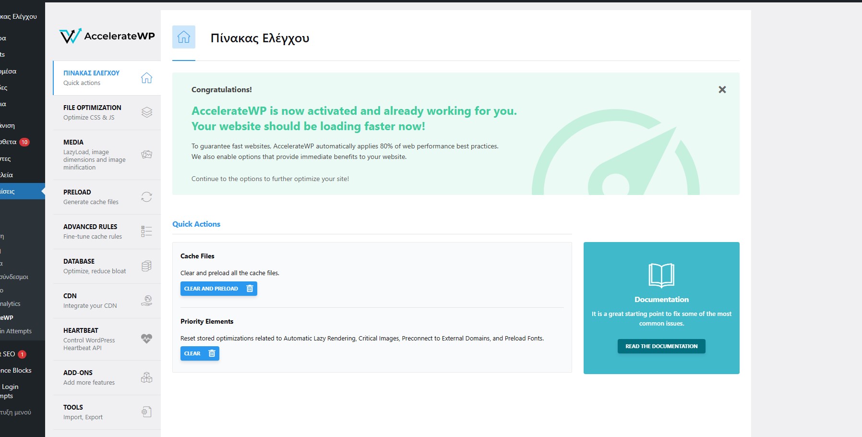Open the ΠΙΝΑΚΑΣ ΕΛΕΓΧΟΥ Quick actions tab

point(107,78)
